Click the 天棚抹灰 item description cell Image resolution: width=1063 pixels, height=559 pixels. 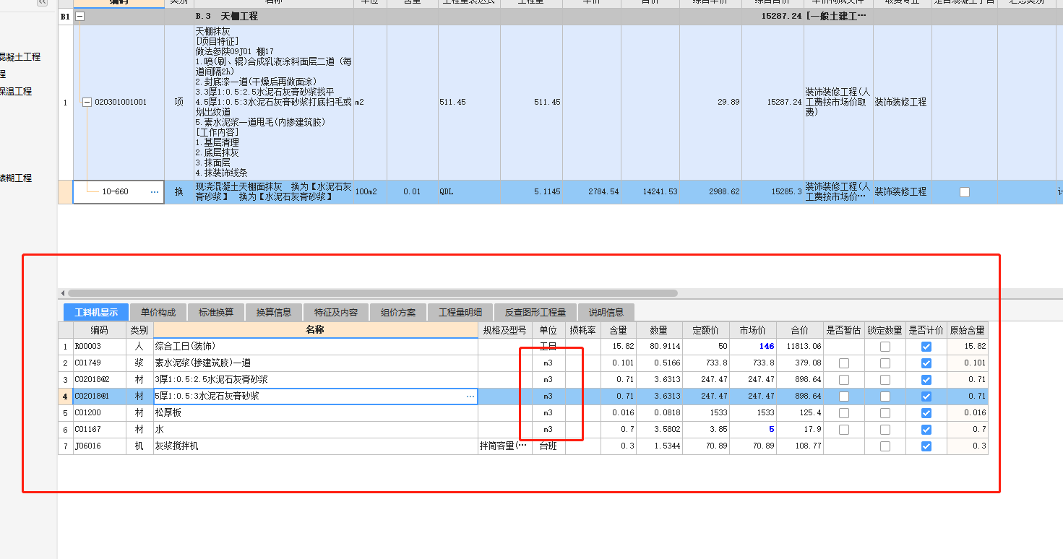coord(274,103)
